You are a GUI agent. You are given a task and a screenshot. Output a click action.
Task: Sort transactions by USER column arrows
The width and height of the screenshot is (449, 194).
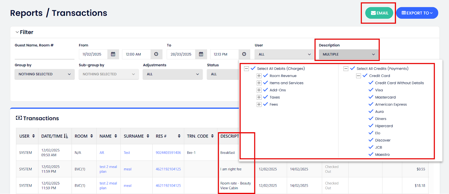point(34,136)
